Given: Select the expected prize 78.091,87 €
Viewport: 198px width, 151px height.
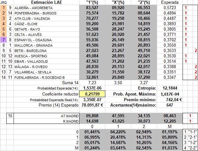Looking at the screenshot, I should [92, 105].
